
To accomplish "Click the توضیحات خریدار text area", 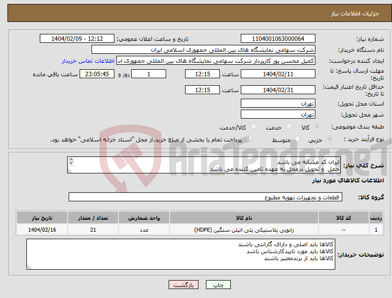I will (181, 254).
